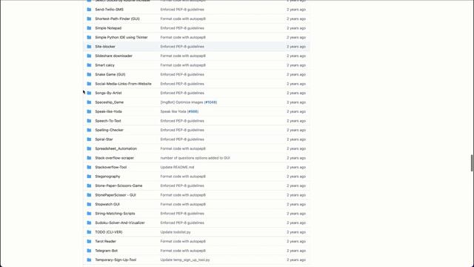Click folder icon next to Speak-like-Yoda
This screenshot has height=267, width=474.
click(x=89, y=111)
